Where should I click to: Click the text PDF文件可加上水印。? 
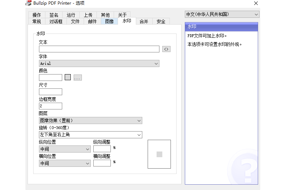pos(207,36)
